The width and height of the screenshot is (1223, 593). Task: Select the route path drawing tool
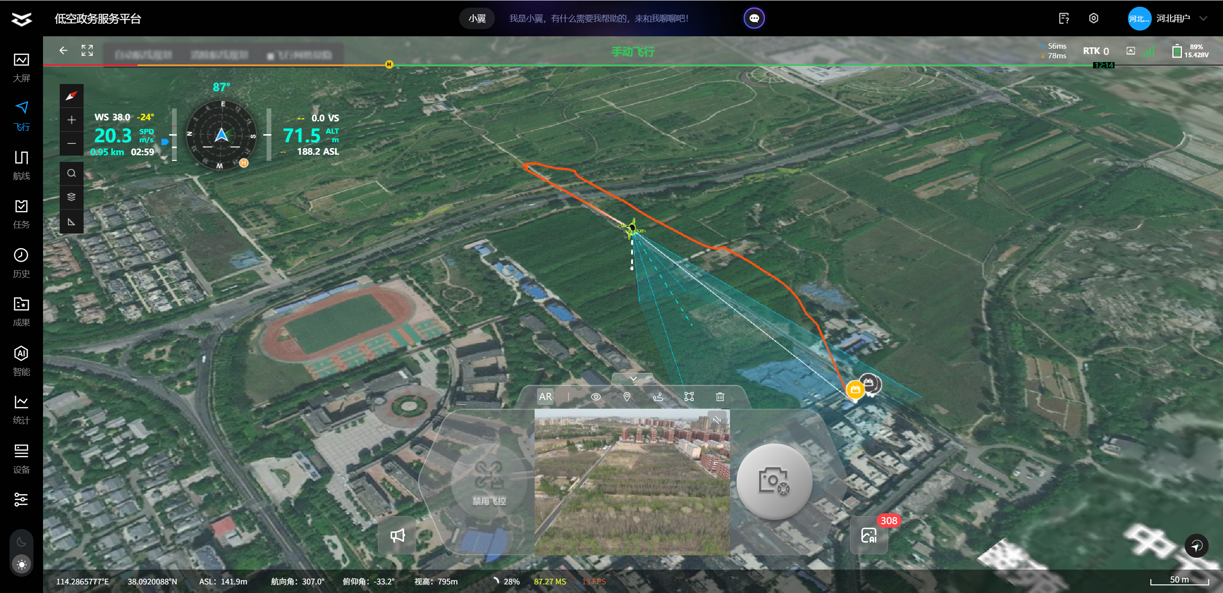pyautogui.click(x=658, y=397)
